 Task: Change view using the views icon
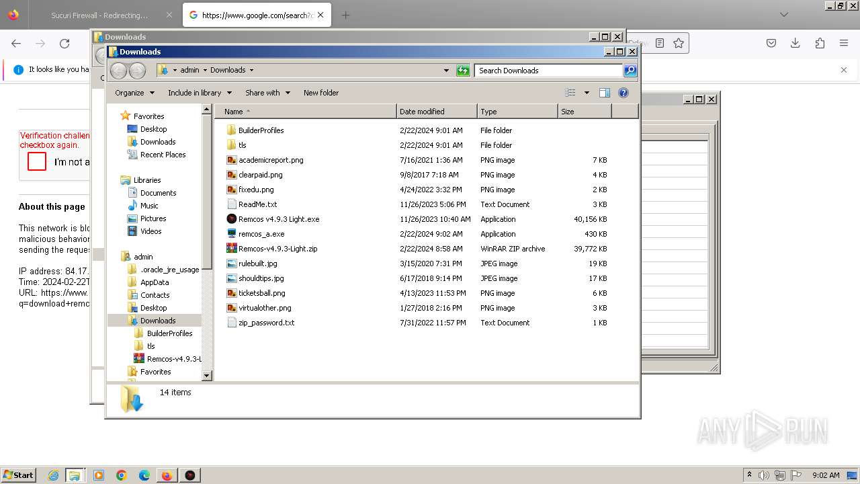[x=570, y=93]
